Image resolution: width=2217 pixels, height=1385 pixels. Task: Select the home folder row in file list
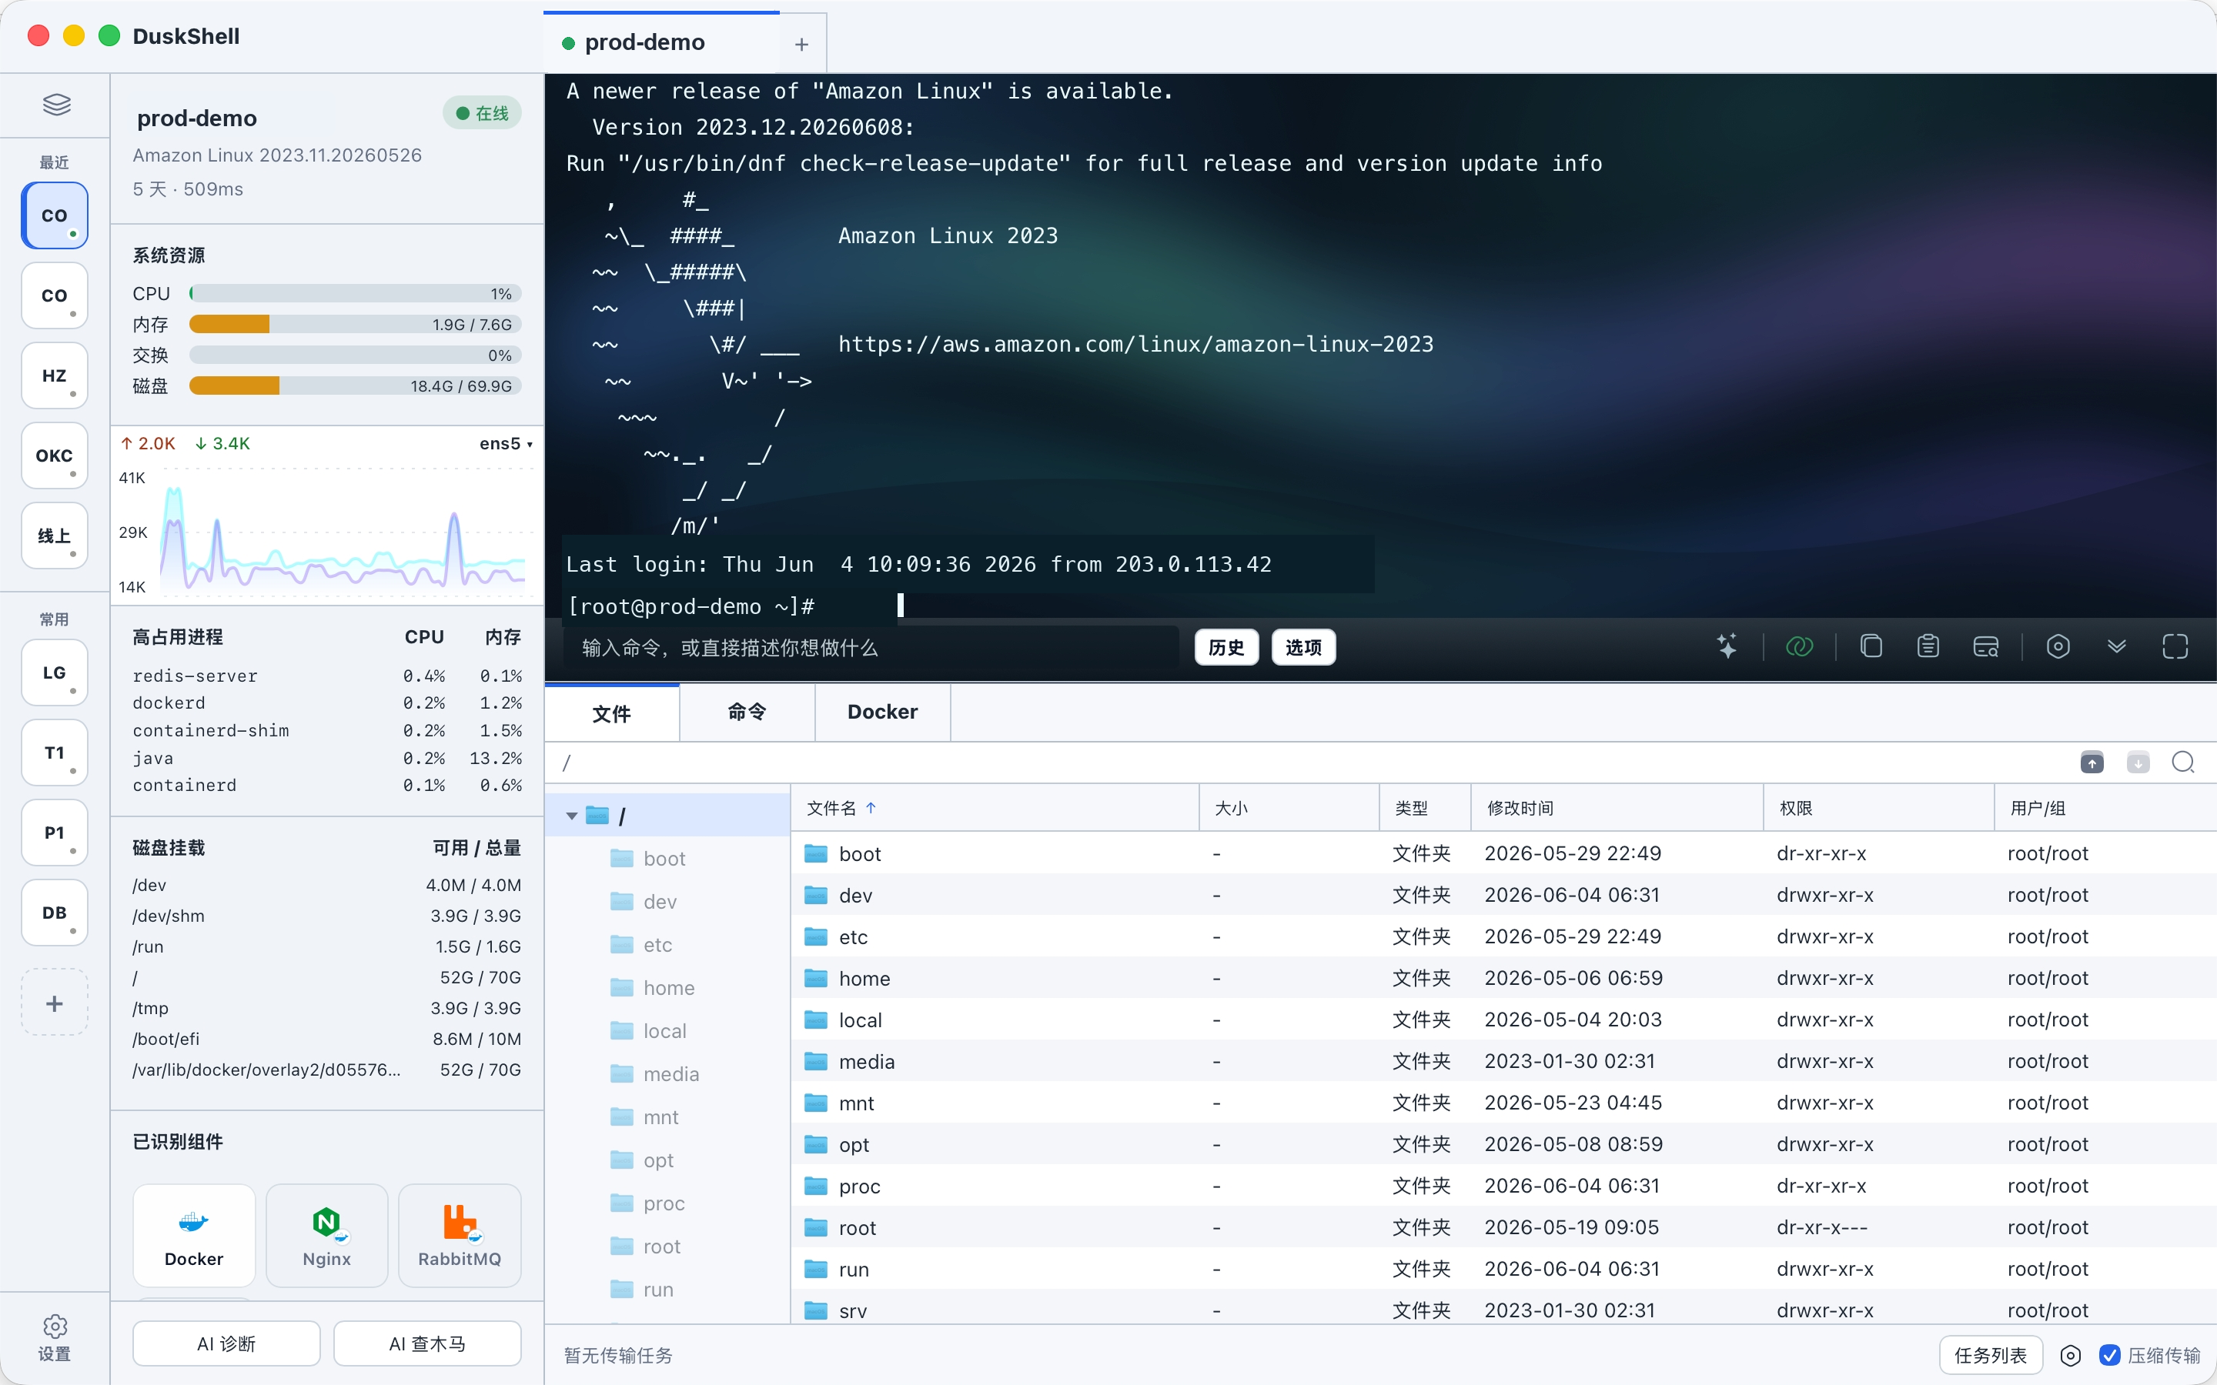coord(1503,978)
